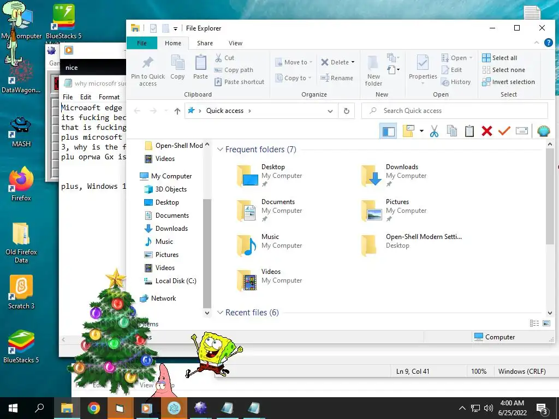Click the clipboard Paste icon in classic toolbar
559x419 pixels.
coord(469,131)
